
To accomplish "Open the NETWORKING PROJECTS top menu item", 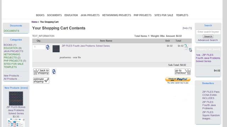I will (117, 15).
